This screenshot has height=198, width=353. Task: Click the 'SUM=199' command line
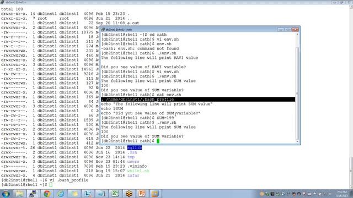click(137, 118)
